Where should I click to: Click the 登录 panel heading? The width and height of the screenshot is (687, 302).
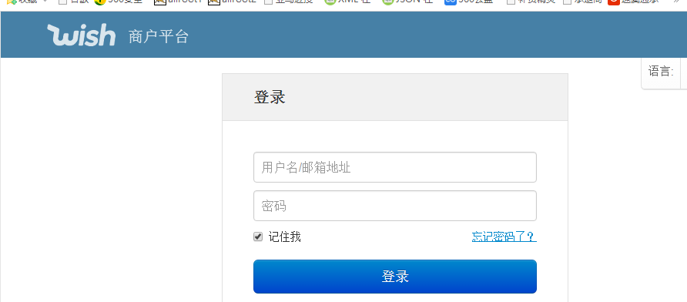(x=270, y=97)
